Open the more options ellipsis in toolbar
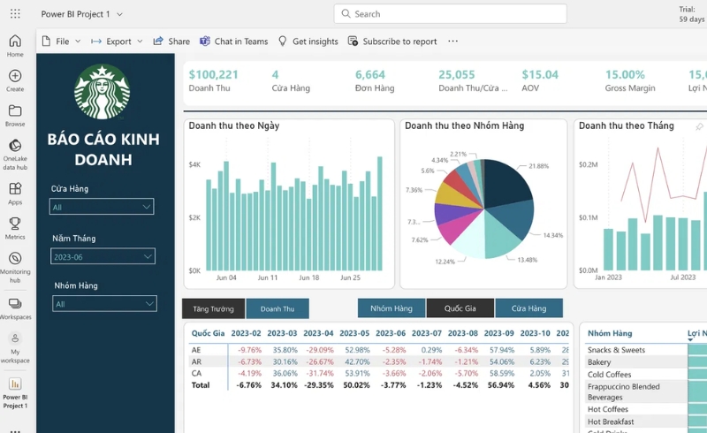The image size is (707, 433). [x=452, y=41]
